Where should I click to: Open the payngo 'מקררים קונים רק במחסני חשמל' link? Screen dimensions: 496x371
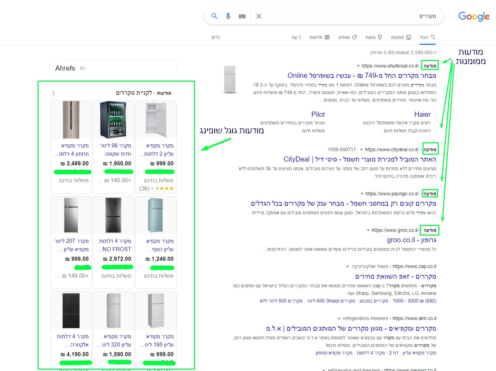tap(343, 203)
